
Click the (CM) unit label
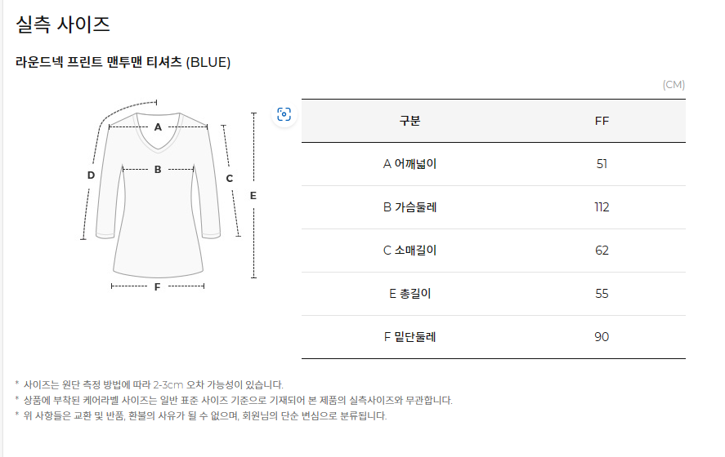[x=674, y=85]
